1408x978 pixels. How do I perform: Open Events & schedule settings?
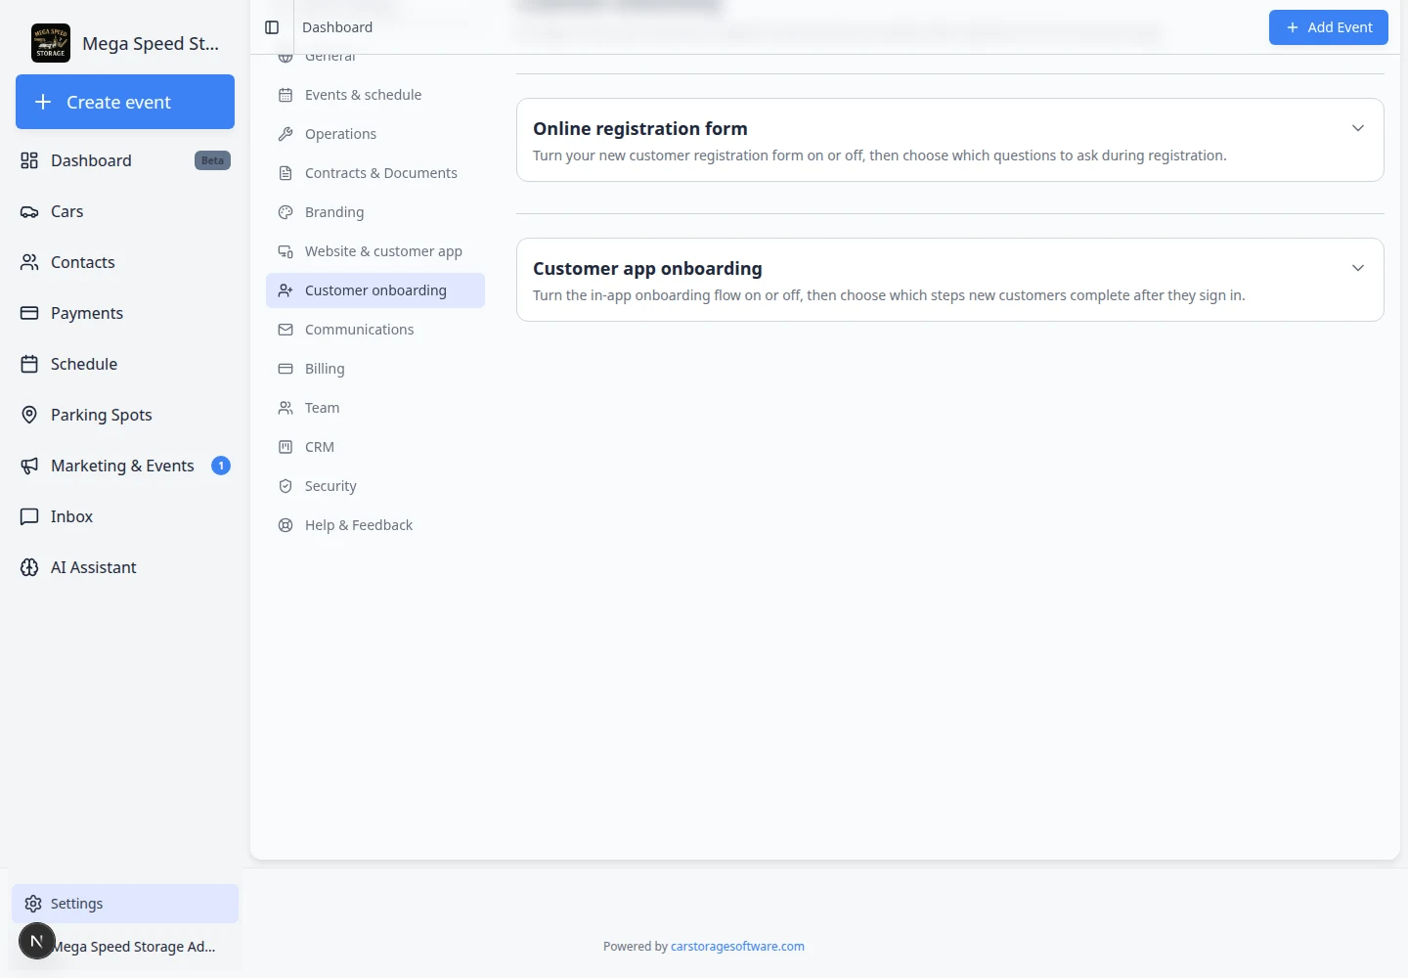(x=375, y=95)
